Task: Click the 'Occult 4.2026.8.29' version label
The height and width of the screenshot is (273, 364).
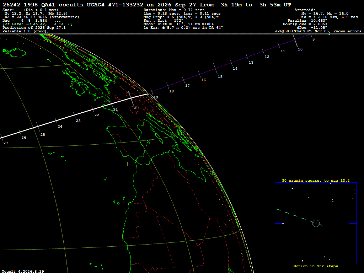Action: (23, 271)
